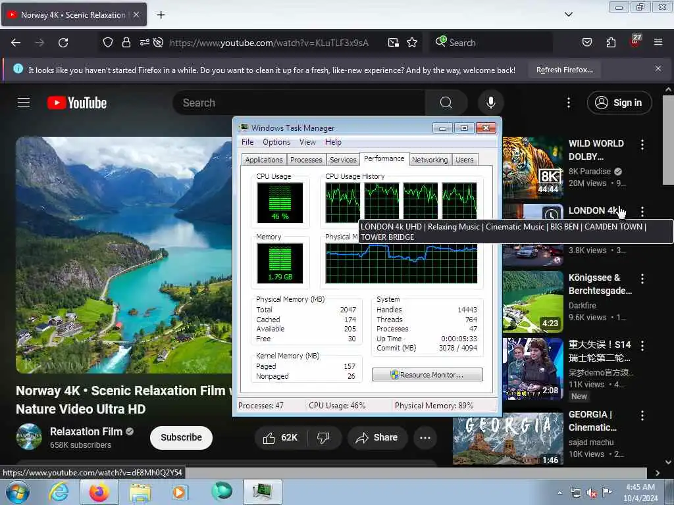Dismiss the Firefox refresh notification bar
The width and height of the screenshot is (674, 505).
(658, 68)
